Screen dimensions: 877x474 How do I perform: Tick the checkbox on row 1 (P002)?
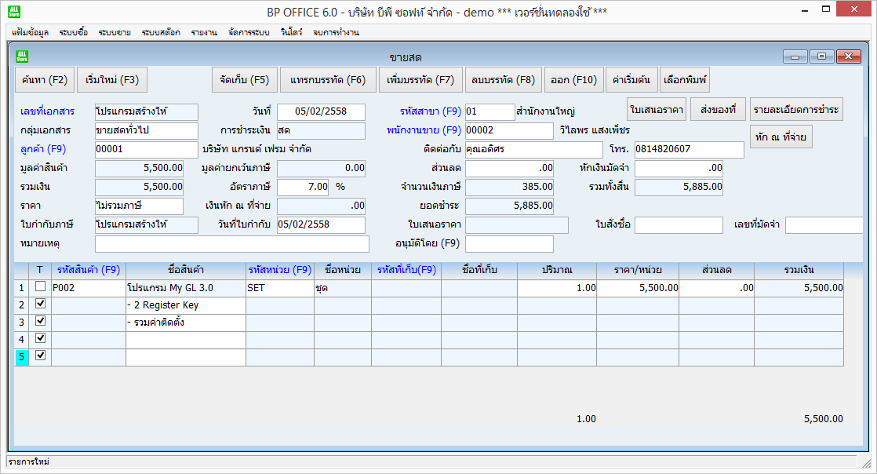(x=40, y=286)
